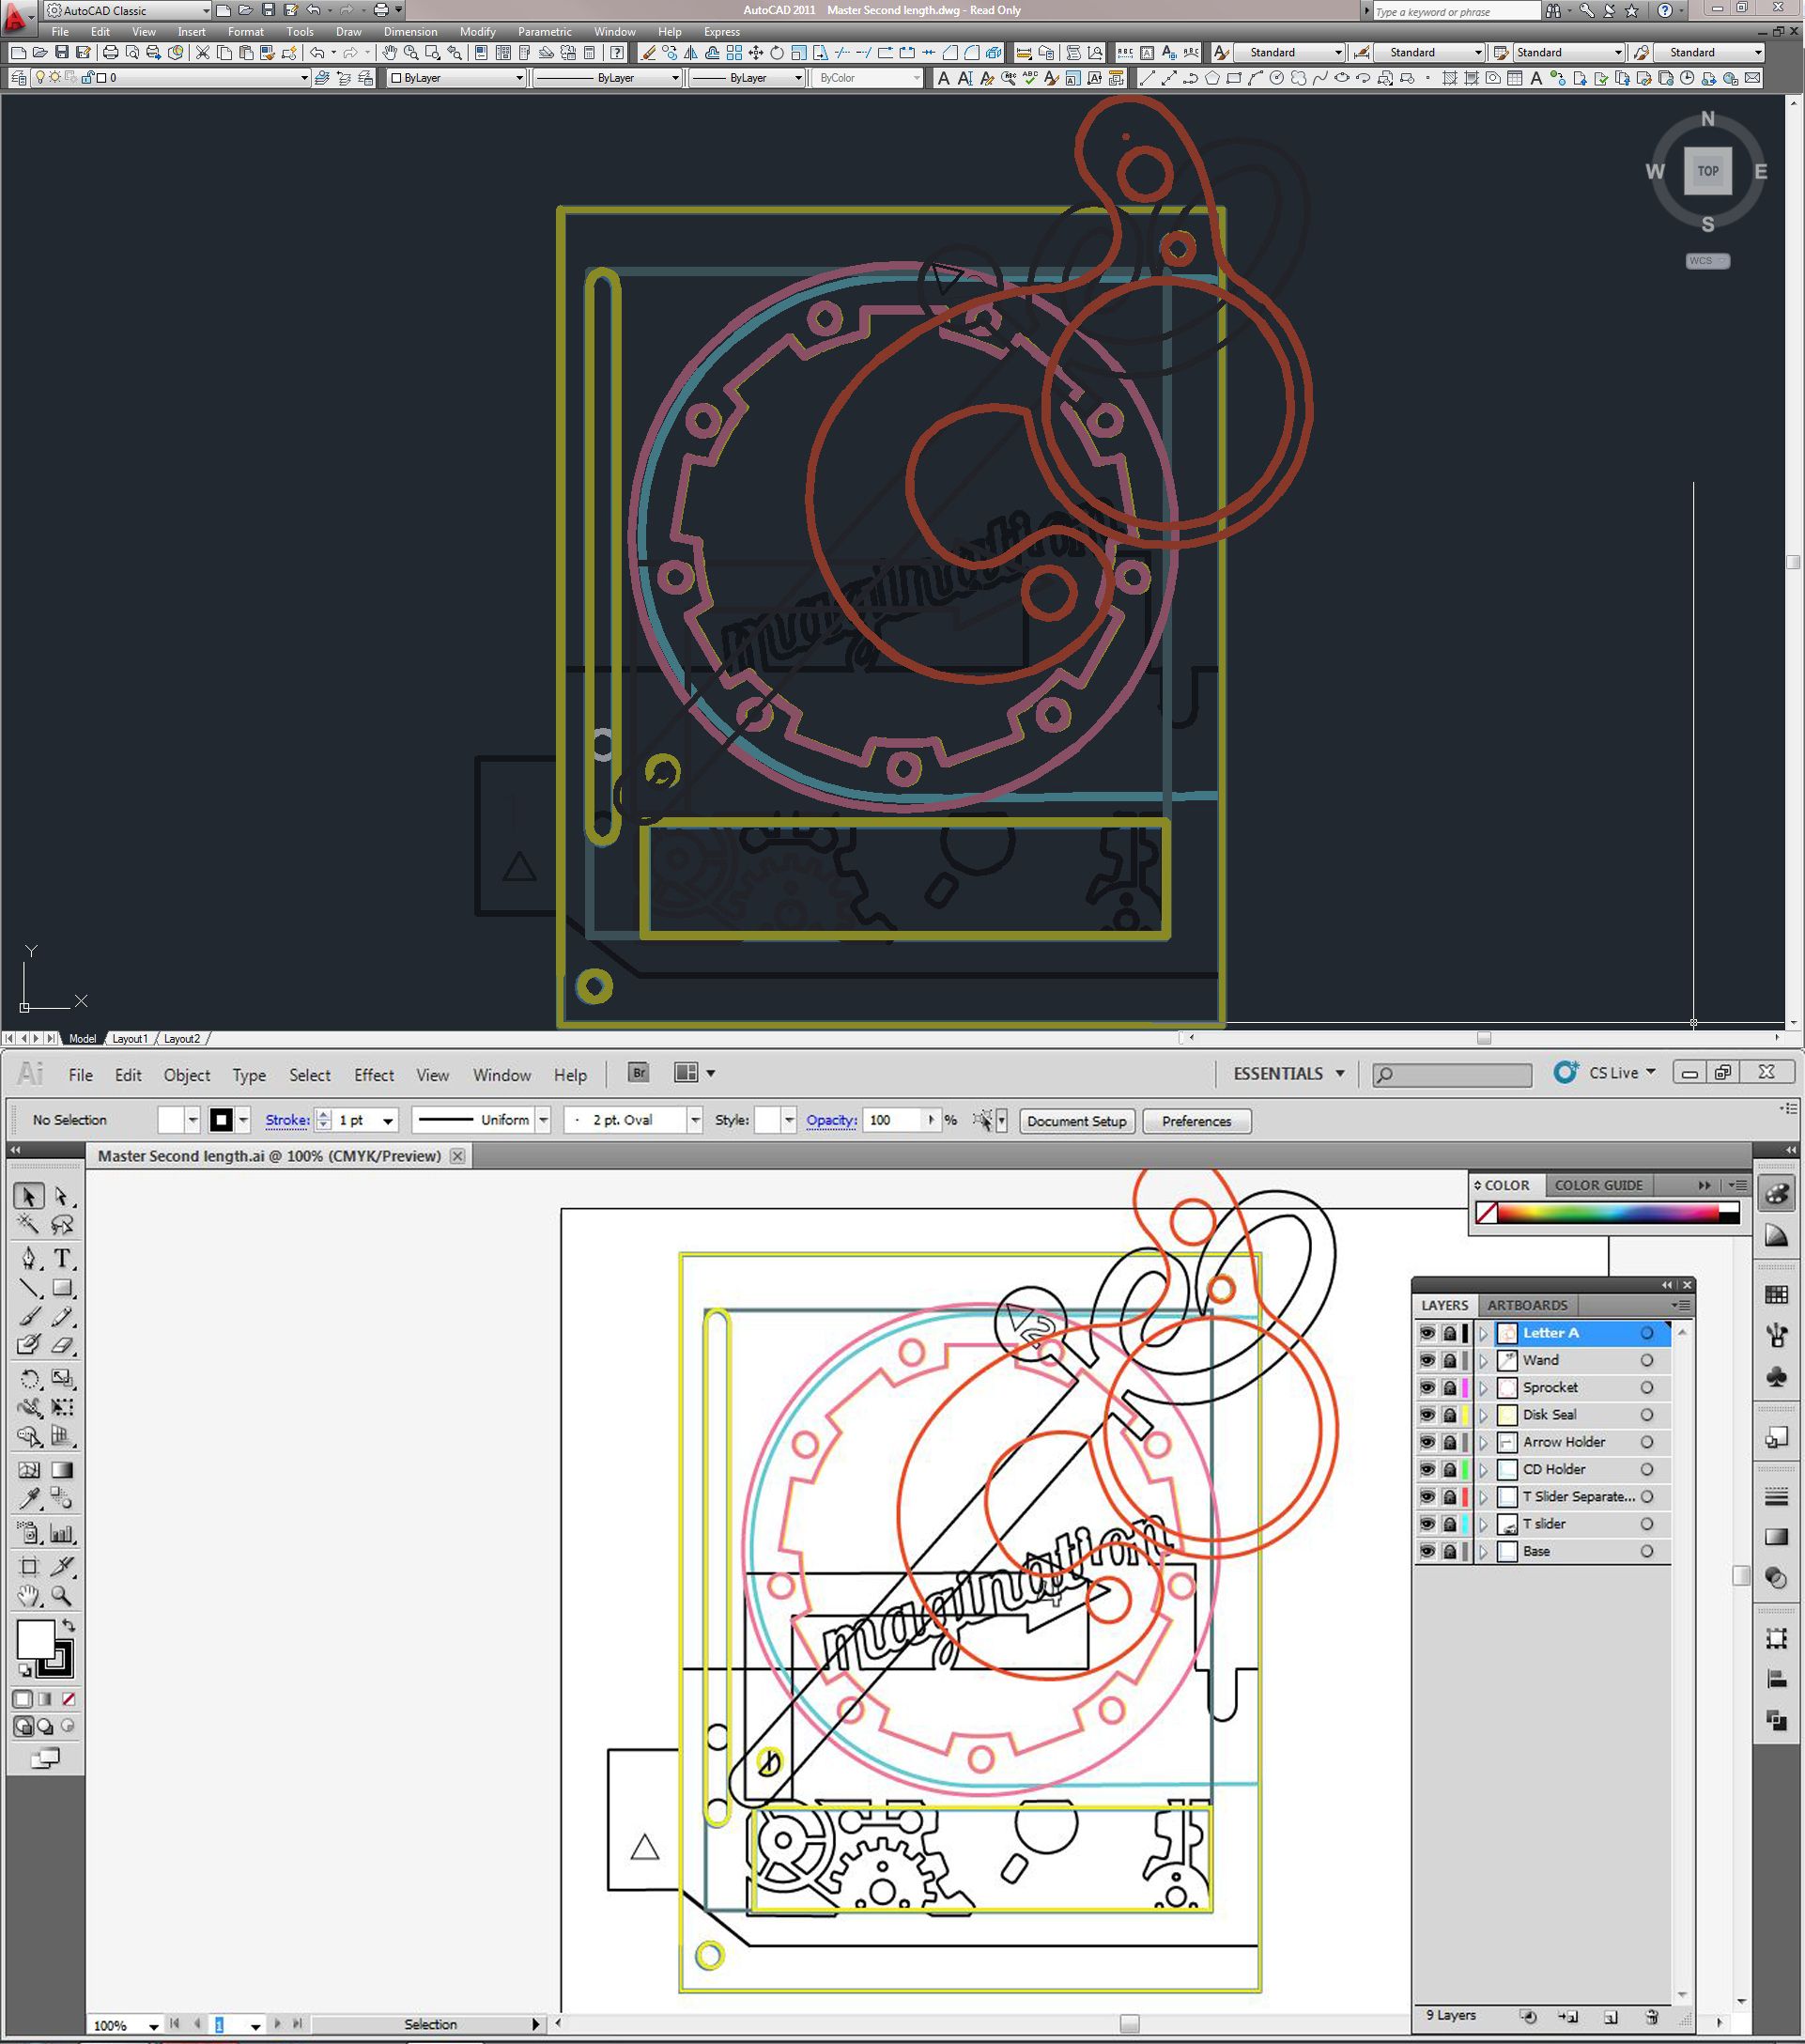The width and height of the screenshot is (1805, 2044).
Task: Select the Pen tool
Action: click(x=29, y=1258)
